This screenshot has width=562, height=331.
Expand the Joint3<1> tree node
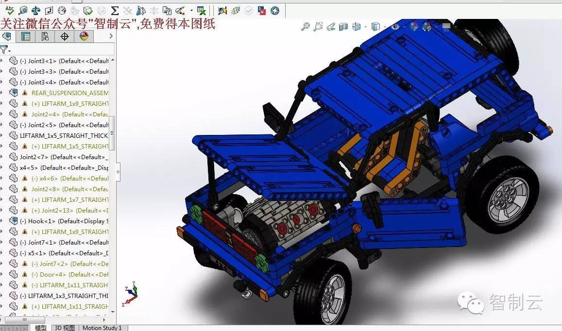[x=2, y=61]
